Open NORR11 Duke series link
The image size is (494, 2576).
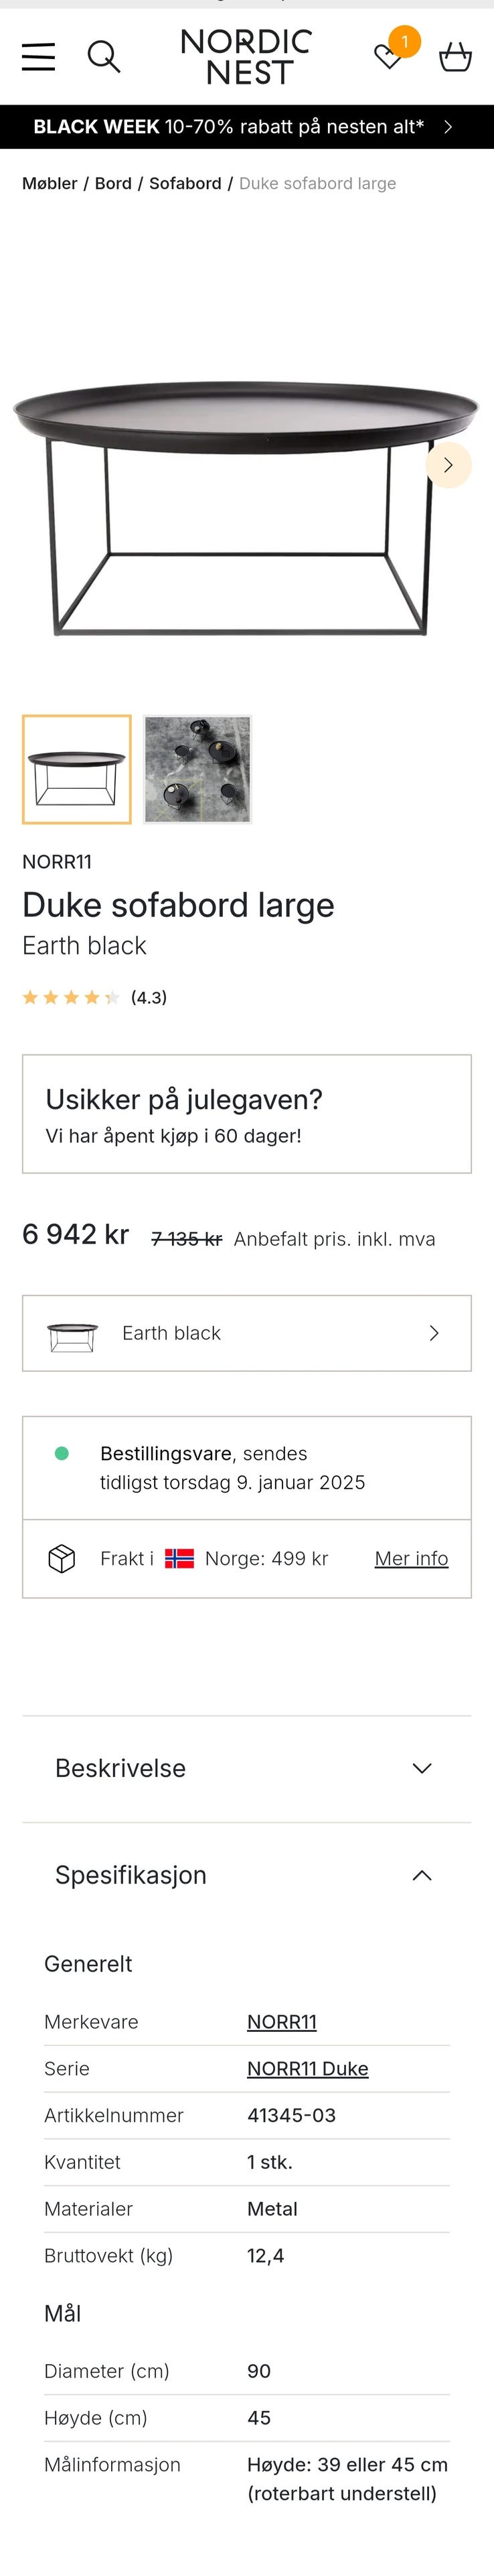307,2069
